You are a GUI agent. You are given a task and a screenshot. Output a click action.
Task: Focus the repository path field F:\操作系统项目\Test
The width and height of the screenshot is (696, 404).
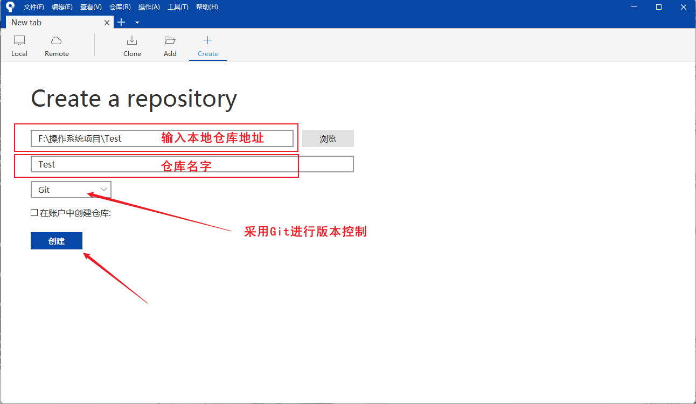[x=162, y=138]
